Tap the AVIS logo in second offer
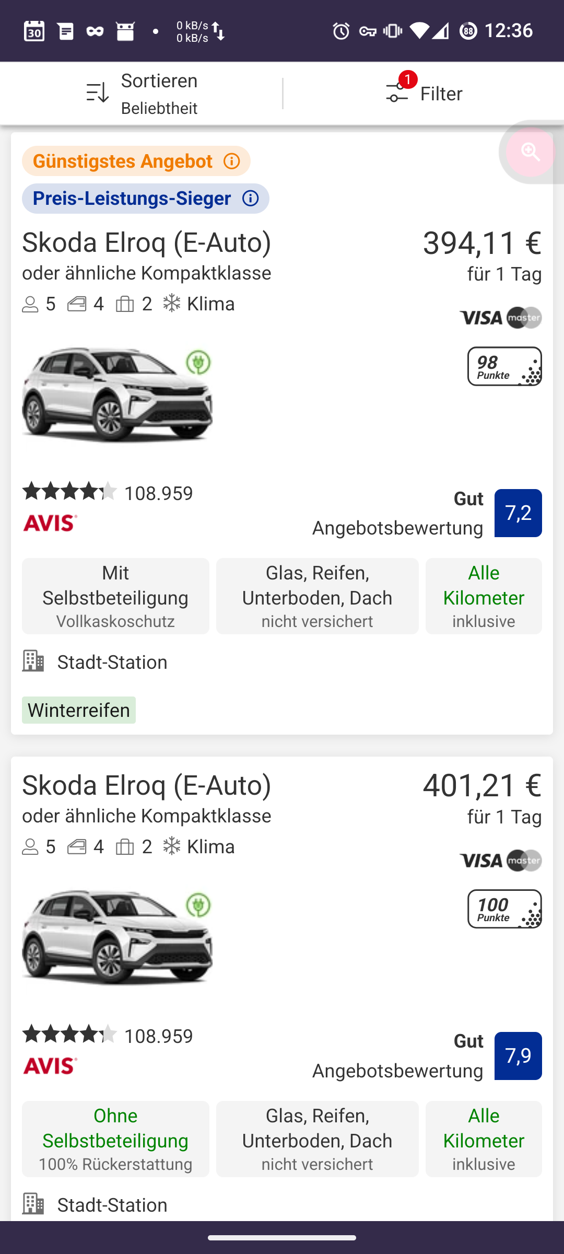The width and height of the screenshot is (564, 1254). pyautogui.click(x=50, y=1065)
